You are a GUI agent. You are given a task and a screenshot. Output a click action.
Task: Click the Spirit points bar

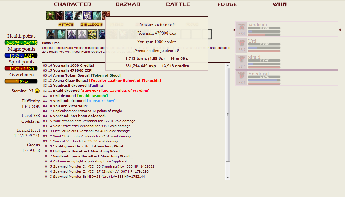click(x=21, y=68)
